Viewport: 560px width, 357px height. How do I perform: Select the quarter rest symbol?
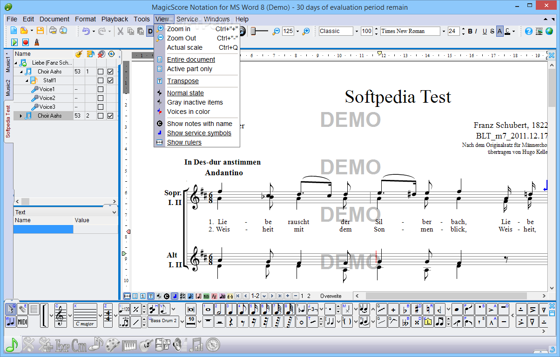pos(231,322)
